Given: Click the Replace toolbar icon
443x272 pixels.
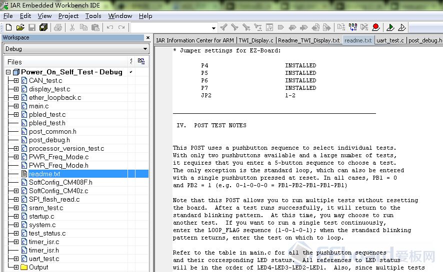Looking at the screenshot, I should tap(257, 27).
